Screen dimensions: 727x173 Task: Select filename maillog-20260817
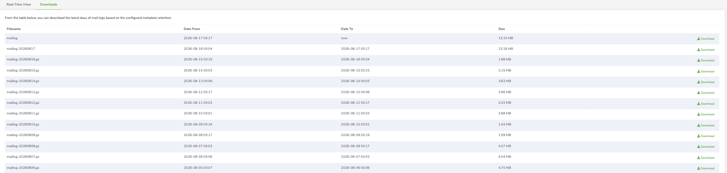[x=21, y=48]
